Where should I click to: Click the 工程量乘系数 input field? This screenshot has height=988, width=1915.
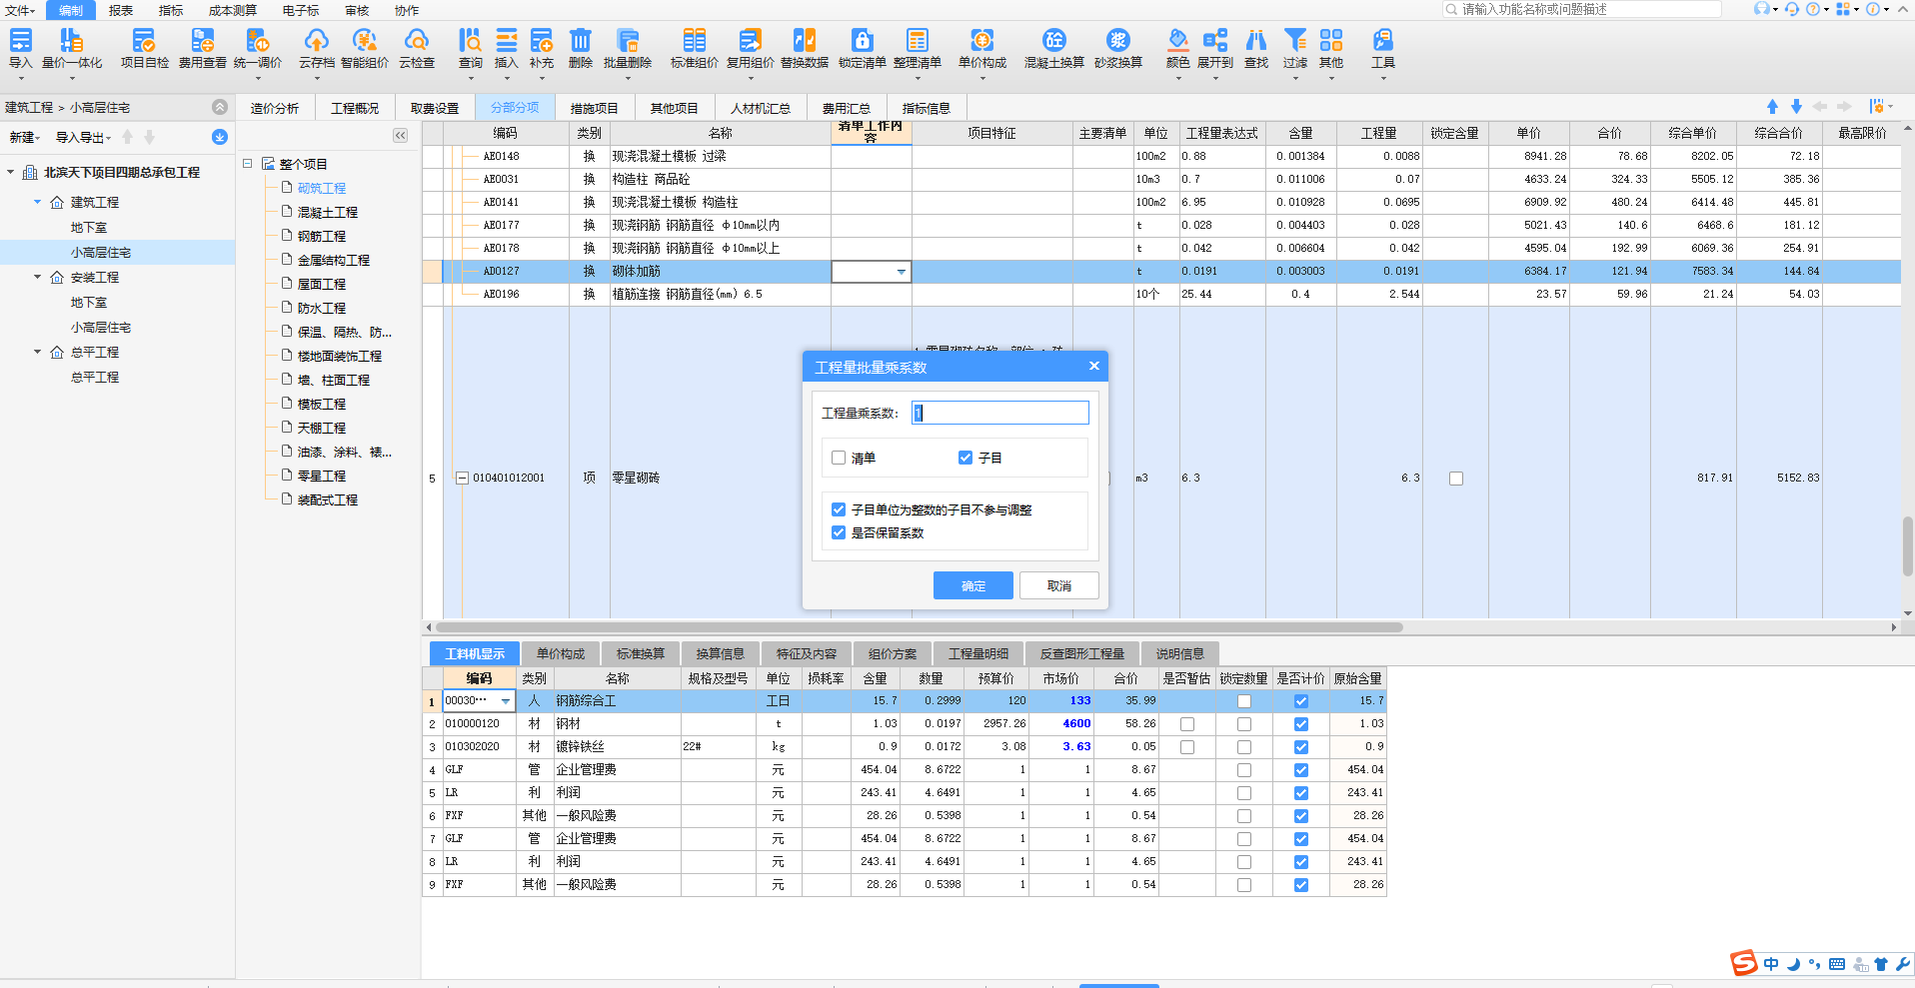click(1000, 413)
